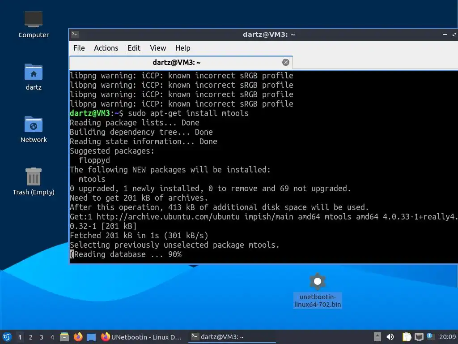Image resolution: width=458 pixels, height=344 pixels.
Task: Switch to workspace 4 in pager
Action: (x=52, y=337)
